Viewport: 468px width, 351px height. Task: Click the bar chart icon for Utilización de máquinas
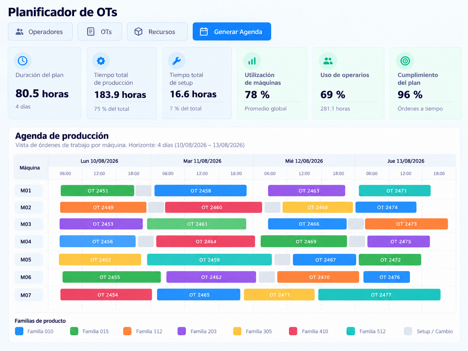[x=252, y=60]
